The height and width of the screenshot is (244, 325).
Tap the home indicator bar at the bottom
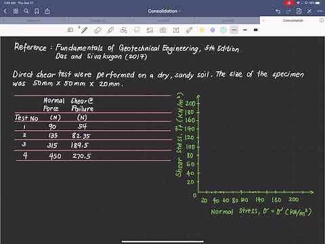coord(162,241)
